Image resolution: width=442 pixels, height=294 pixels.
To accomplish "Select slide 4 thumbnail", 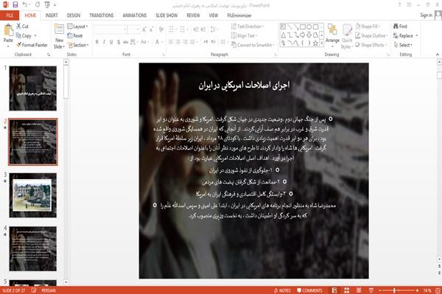I will tap(33, 248).
